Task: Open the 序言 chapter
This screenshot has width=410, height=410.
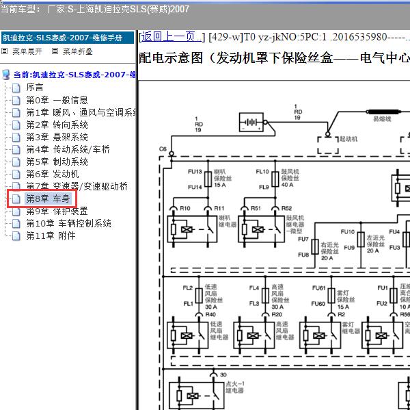Action: pos(35,88)
